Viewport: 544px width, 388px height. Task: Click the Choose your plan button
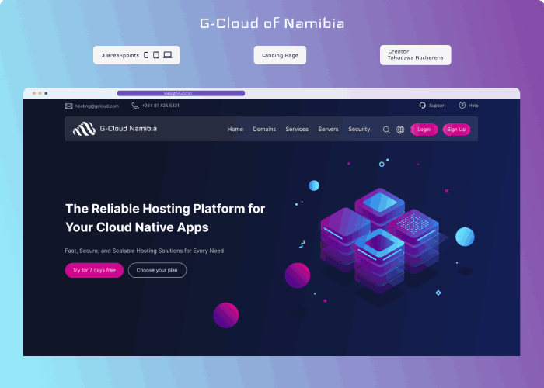tap(157, 270)
